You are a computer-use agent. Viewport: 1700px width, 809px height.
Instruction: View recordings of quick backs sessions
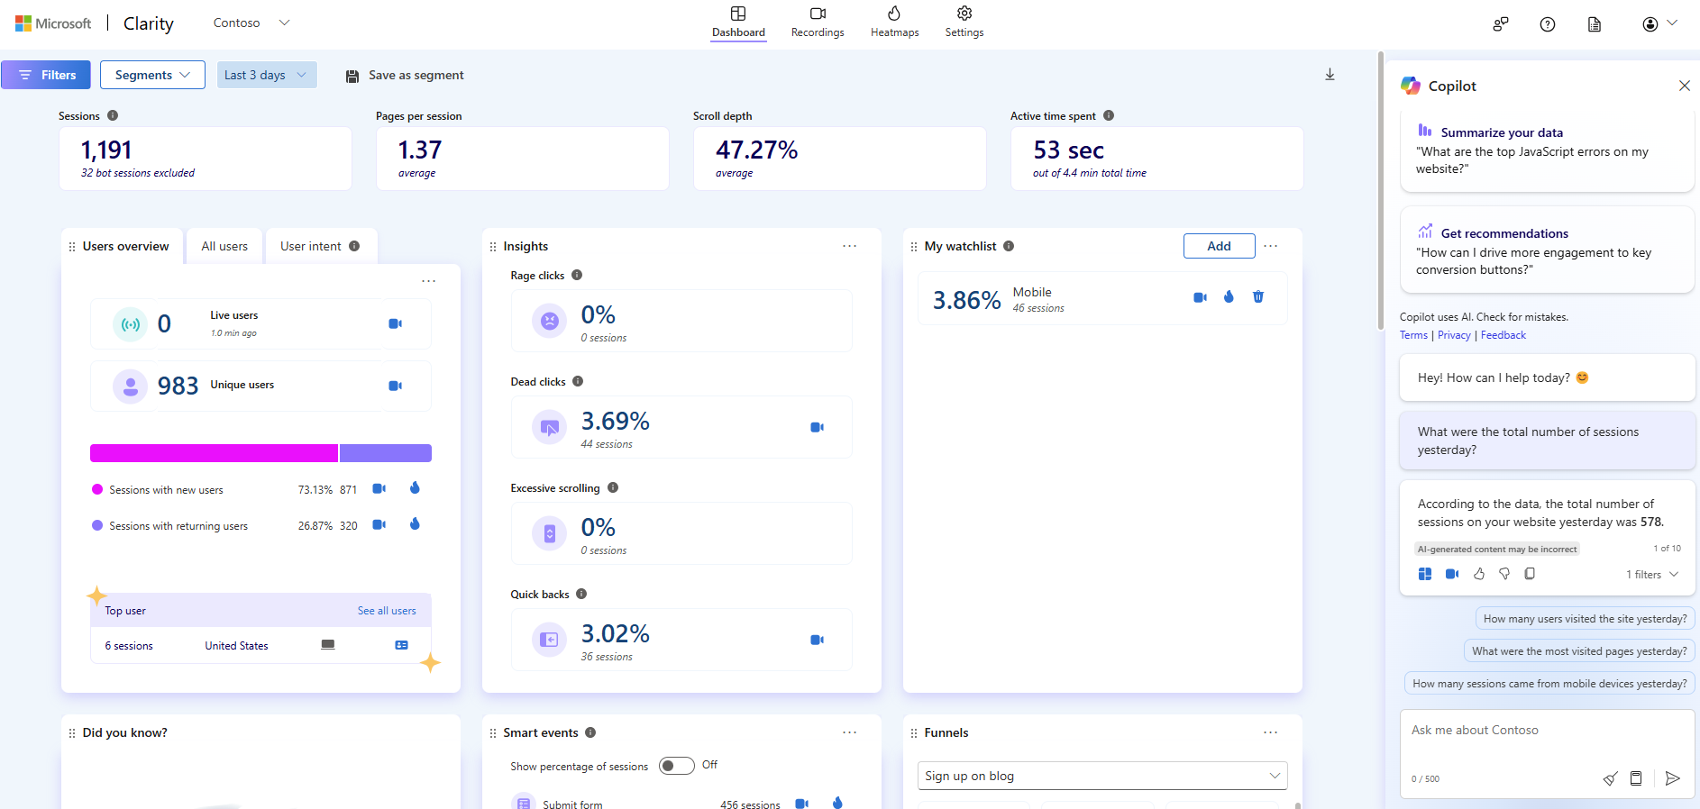817,640
